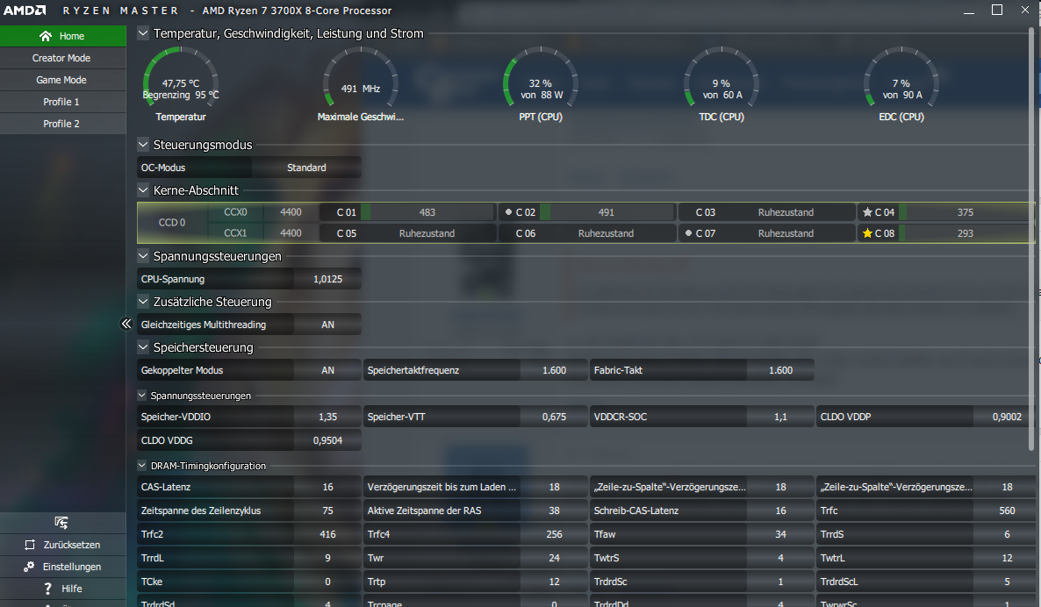1041x607 pixels.
Task: Click the Zurücksetzen button
Action: tap(63, 545)
